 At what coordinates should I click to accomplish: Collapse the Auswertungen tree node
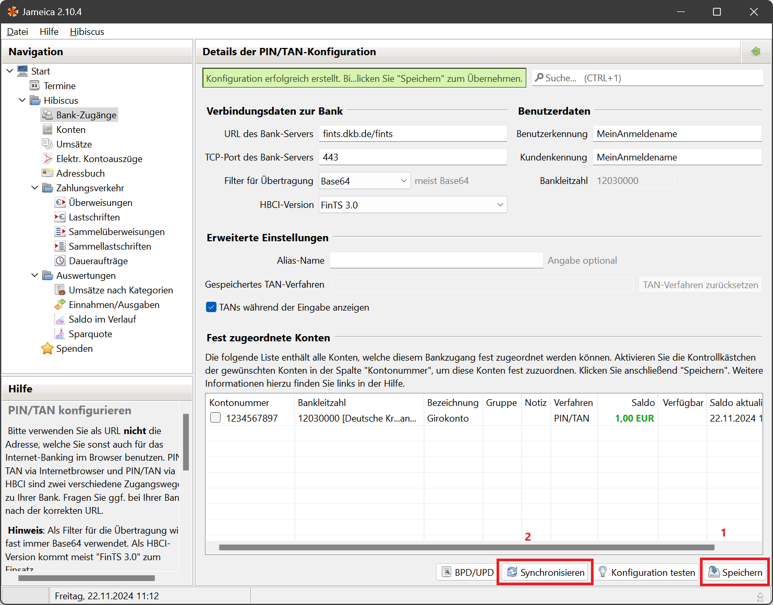pyautogui.click(x=34, y=275)
